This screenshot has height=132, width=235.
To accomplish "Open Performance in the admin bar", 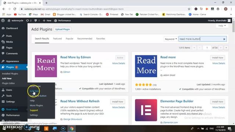I will pyautogui.click(x=62, y=21).
